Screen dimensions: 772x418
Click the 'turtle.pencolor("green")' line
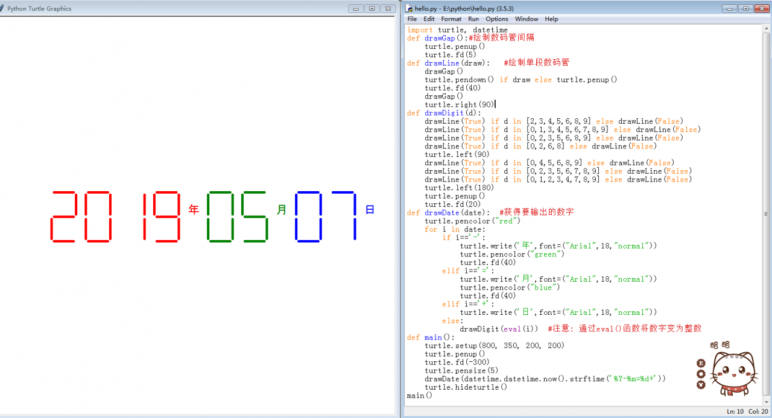pos(512,254)
